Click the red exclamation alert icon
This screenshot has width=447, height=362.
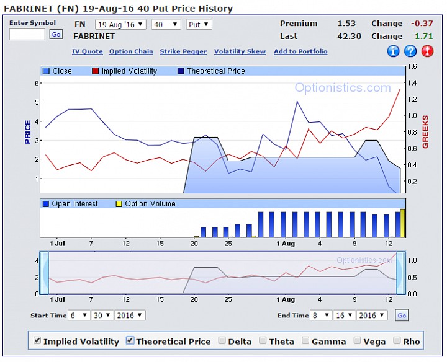[x=427, y=51]
